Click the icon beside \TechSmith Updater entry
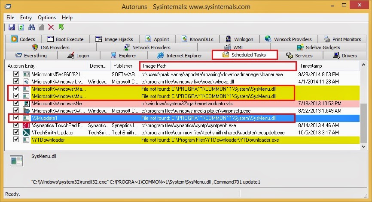Image resolution: width=372 pixels, height=202 pixels. 26,133
